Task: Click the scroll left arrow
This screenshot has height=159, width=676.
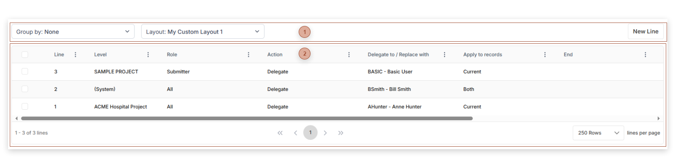Action: [16, 118]
